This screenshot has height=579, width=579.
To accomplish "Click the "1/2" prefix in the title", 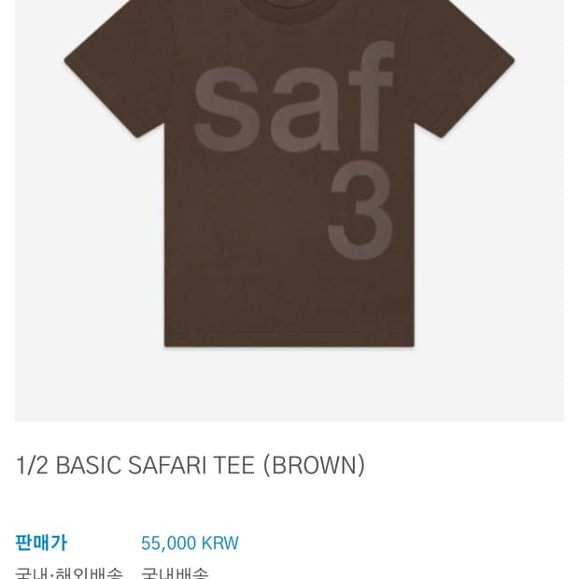I will coord(32,465).
